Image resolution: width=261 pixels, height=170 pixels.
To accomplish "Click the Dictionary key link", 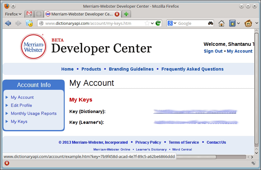I will (195, 111).
